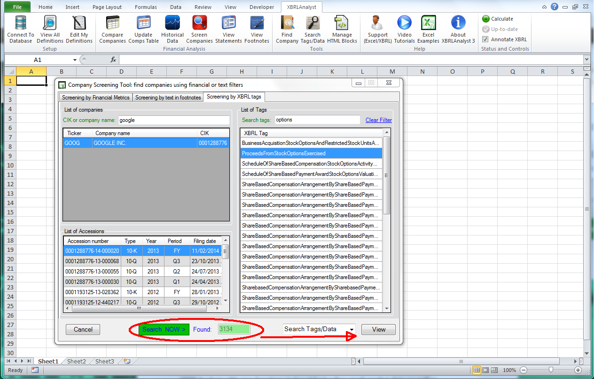Open the Name Box dropdown
Viewport: 594px width, 379px height.
[75, 60]
